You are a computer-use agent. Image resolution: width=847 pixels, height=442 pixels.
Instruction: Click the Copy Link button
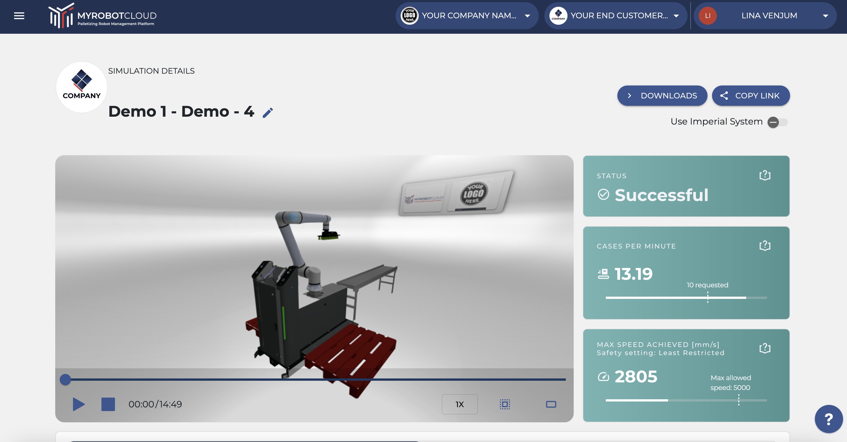click(x=751, y=96)
